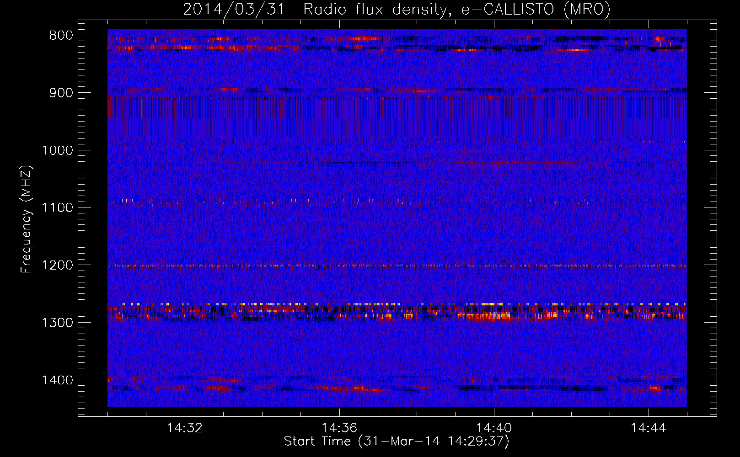
Task: Click the plot title '2014/03/31 Radio flux density, e-CALLISTO (MRO)'
Action: [x=397, y=10]
